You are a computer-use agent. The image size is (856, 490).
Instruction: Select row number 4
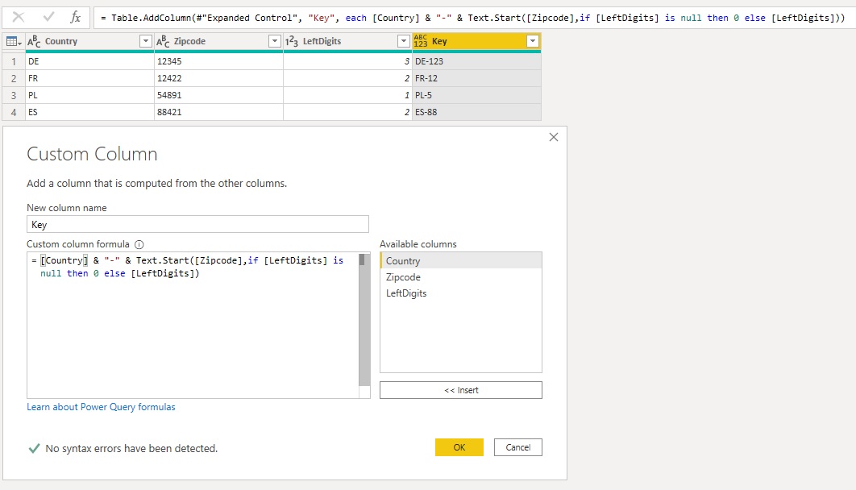[14, 112]
